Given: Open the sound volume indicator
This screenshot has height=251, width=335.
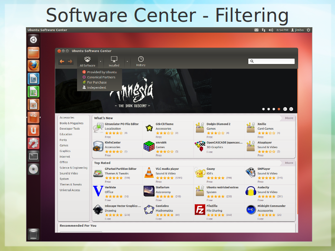Looking at the screenshot, I should (271, 30).
